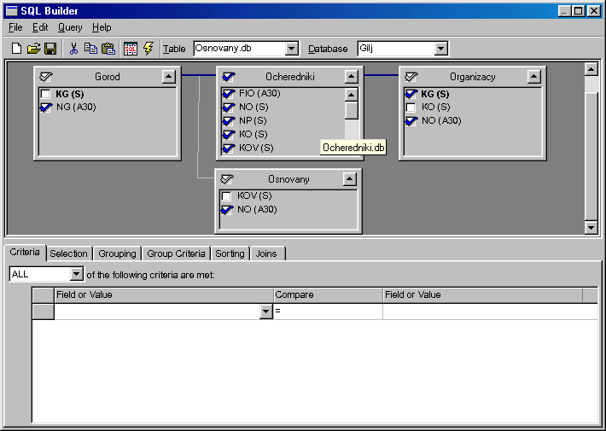Open the Query menu
Screen dimensions: 606x431
pos(70,27)
